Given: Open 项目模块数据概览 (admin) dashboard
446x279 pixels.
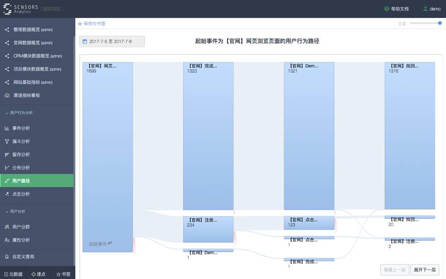Looking at the screenshot, I should tap(37, 69).
